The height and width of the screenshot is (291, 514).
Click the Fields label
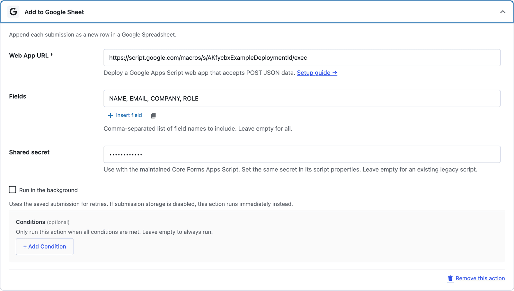[18, 96]
